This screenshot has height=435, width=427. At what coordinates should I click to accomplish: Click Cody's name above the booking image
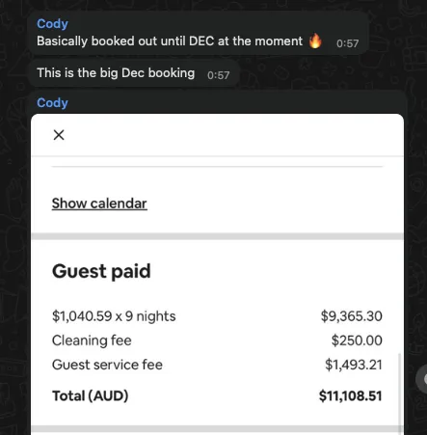(52, 103)
